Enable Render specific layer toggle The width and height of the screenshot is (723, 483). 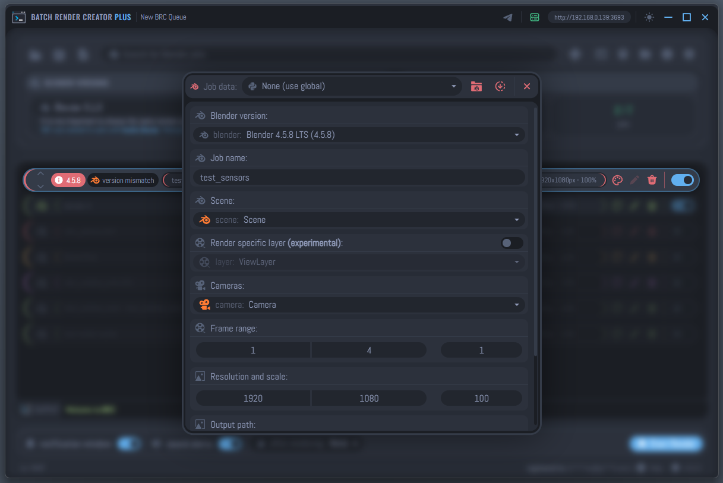click(x=512, y=243)
